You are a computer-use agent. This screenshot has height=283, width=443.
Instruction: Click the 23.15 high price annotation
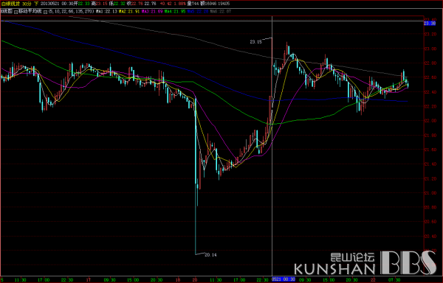255,42
